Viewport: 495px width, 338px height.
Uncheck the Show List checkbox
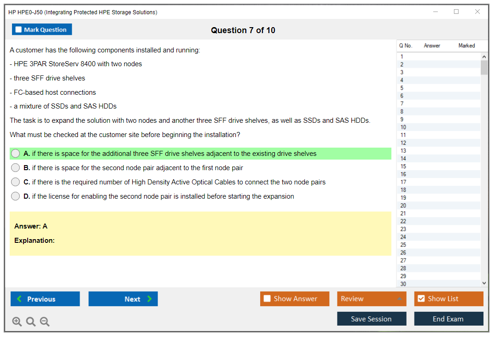coord(421,299)
